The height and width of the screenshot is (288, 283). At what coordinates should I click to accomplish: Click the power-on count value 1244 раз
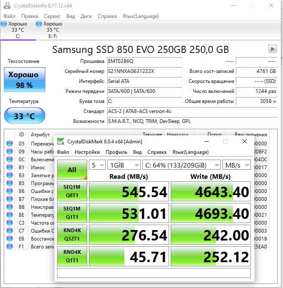[x=257, y=91]
